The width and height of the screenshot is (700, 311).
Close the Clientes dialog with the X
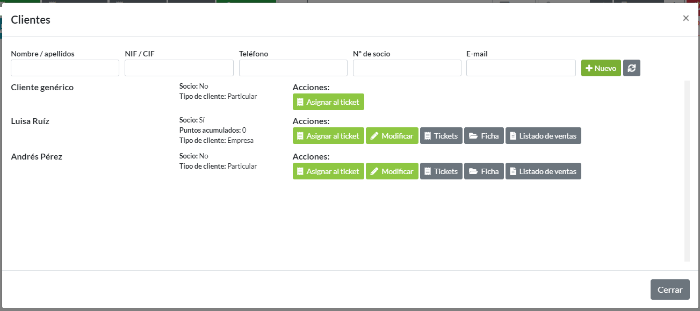(685, 18)
